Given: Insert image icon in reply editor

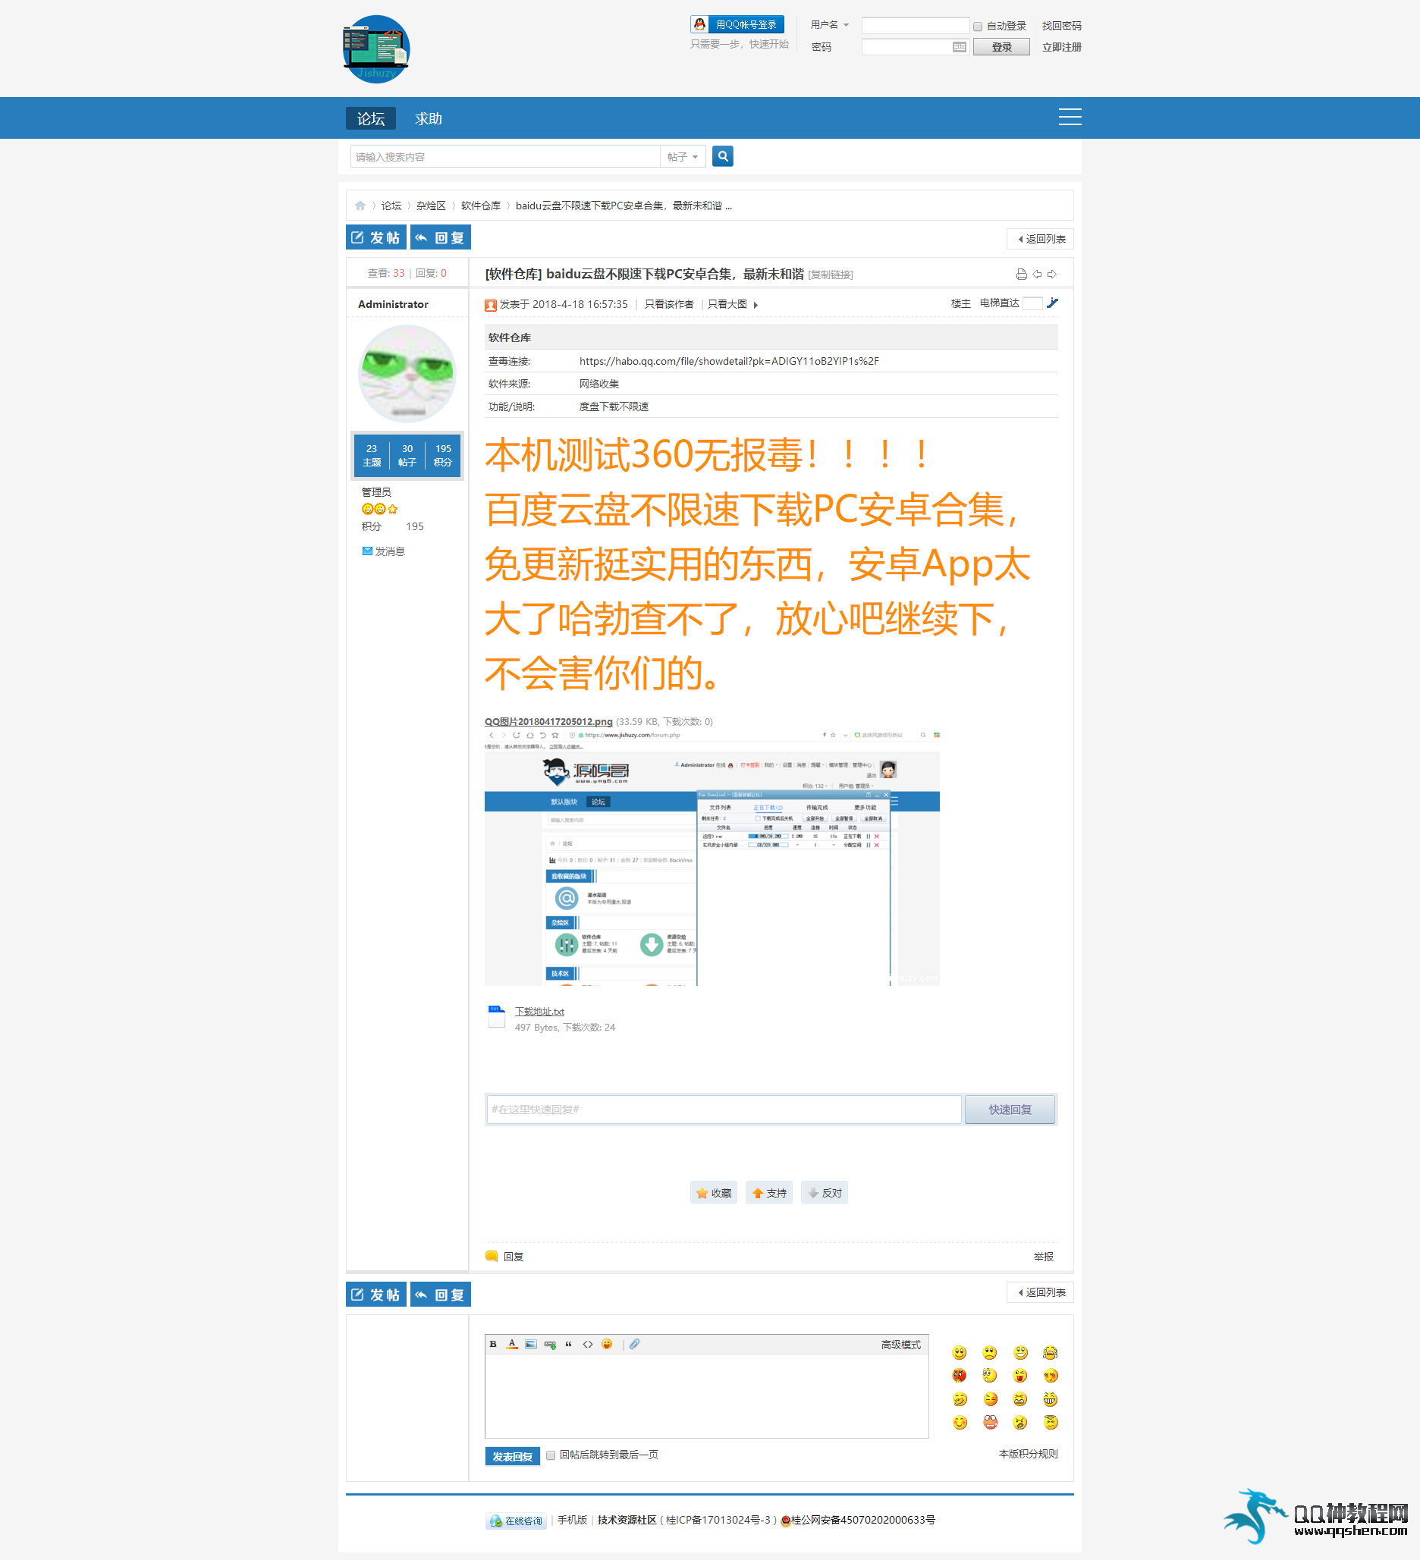Looking at the screenshot, I should [x=531, y=1344].
